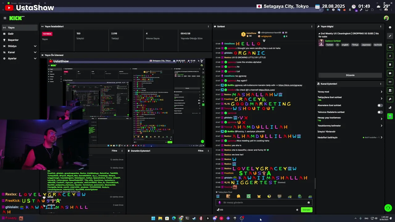Open Yasaklanmış kelimeler arrow

click(381, 126)
